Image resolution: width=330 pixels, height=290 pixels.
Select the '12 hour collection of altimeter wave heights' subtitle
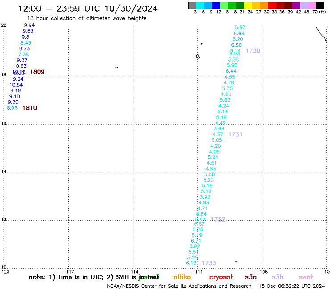point(87,18)
